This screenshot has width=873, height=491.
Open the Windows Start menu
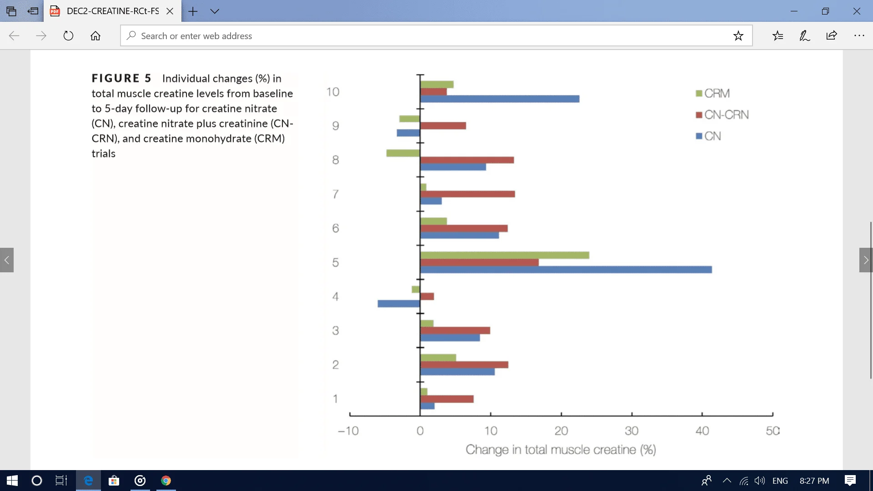12,481
